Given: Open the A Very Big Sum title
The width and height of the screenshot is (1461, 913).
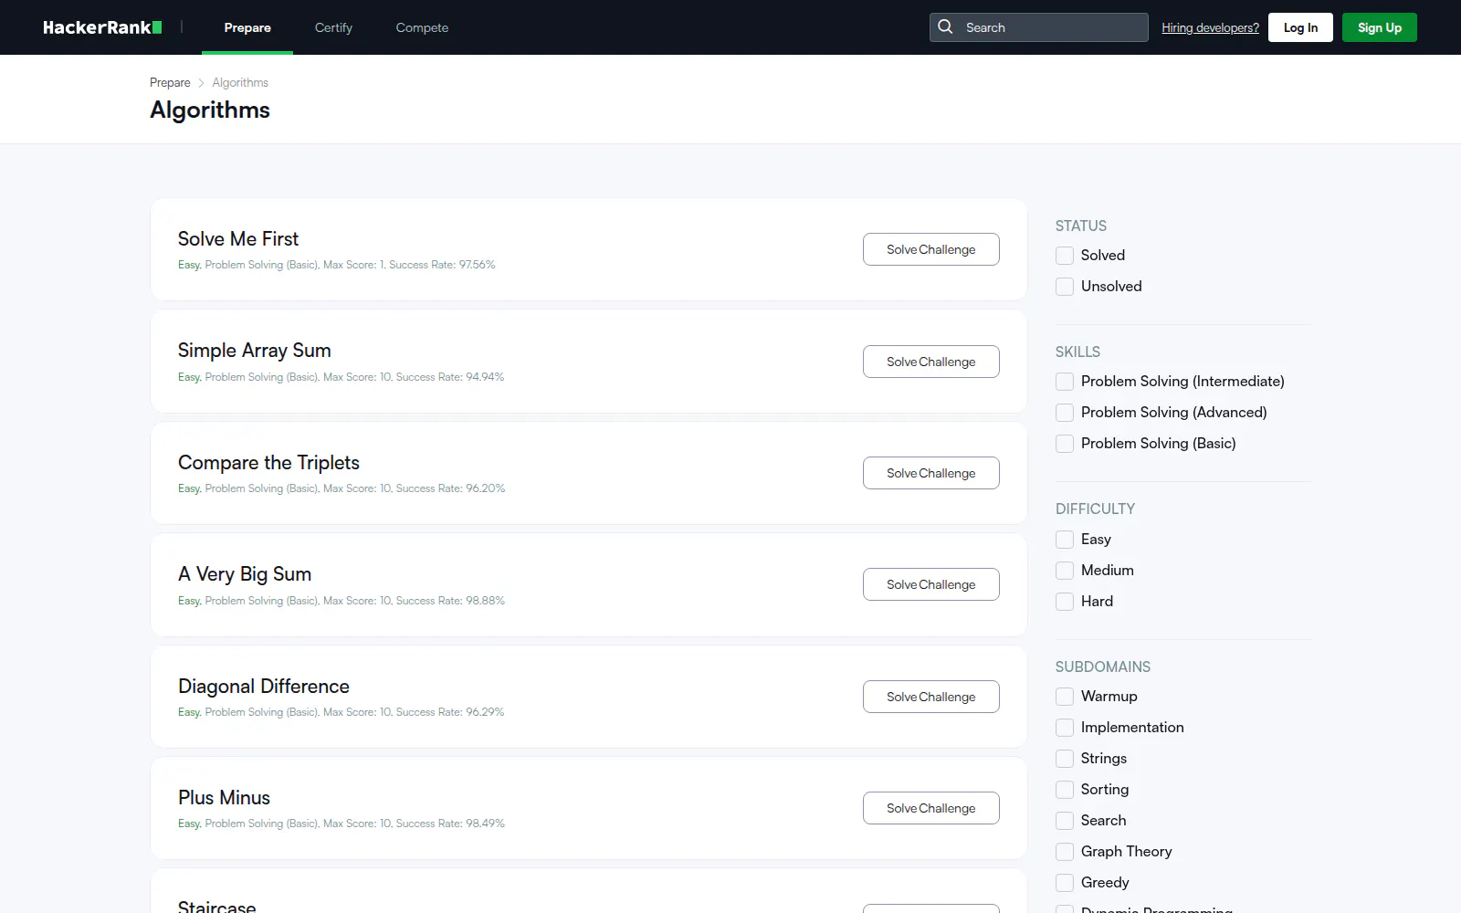Looking at the screenshot, I should (x=245, y=574).
